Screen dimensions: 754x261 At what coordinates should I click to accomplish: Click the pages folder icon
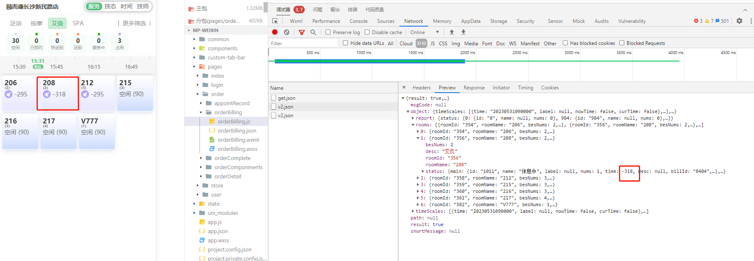[202, 66]
